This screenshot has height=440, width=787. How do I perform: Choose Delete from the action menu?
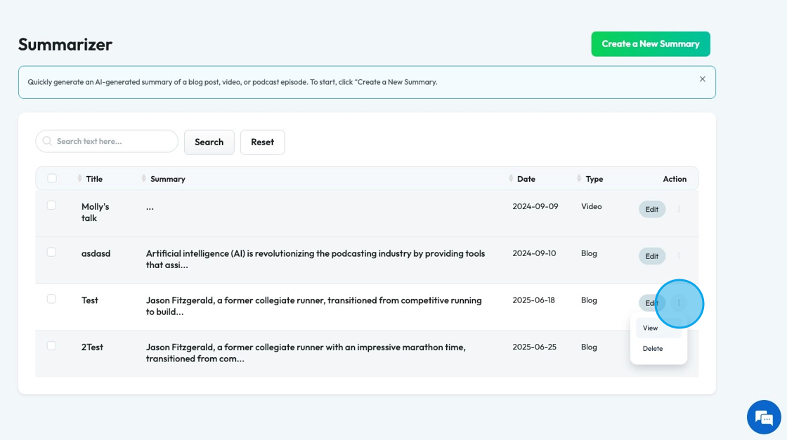[x=653, y=349]
